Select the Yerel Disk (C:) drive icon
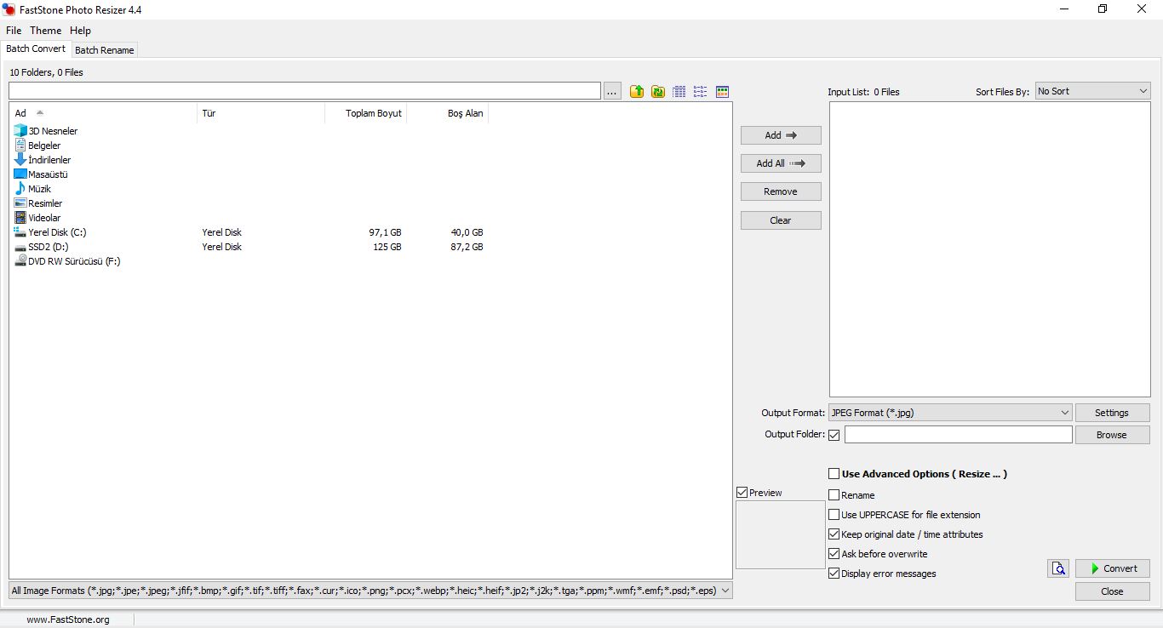This screenshot has width=1163, height=628. [20, 232]
